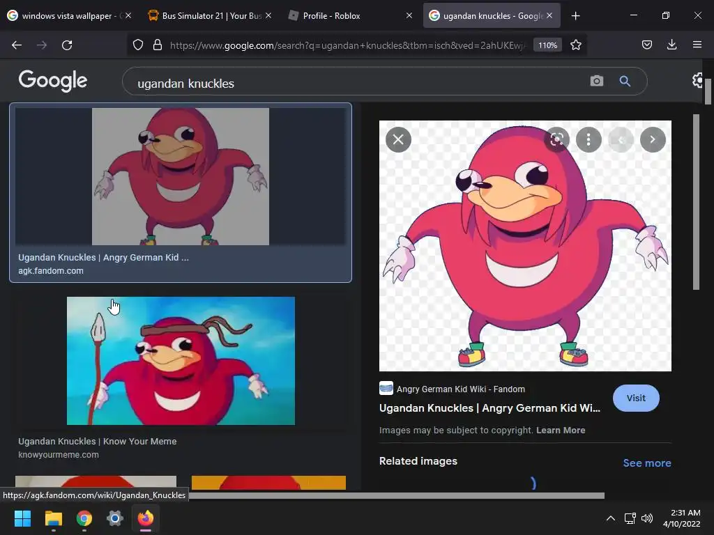Click the Firefox taskbar icon
714x535 pixels.
click(x=146, y=518)
